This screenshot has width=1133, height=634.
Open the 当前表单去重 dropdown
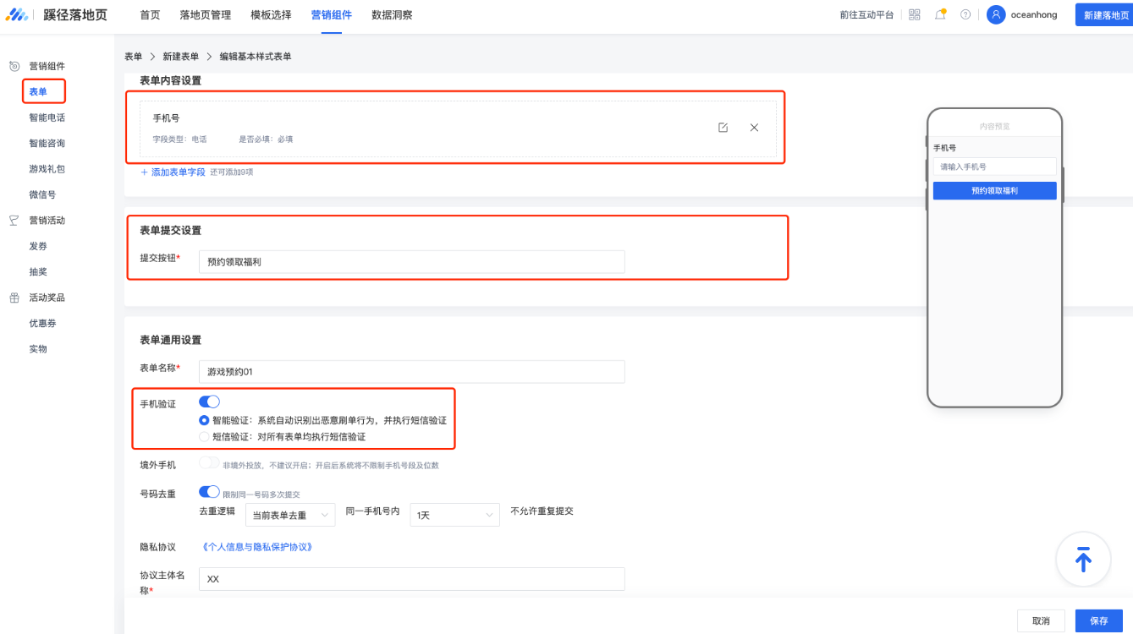pyautogui.click(x=290, y=515)
